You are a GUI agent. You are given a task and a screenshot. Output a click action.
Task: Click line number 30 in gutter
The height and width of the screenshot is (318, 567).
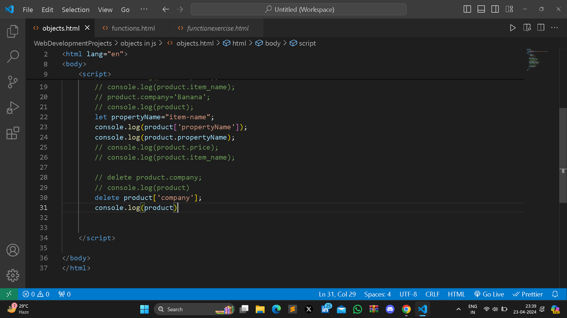click(x=43, y=198)
